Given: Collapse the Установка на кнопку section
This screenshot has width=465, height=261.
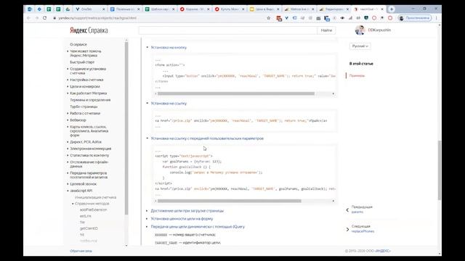Looking at the screenshot, I should pyautogui.click(x=169, y=47).
